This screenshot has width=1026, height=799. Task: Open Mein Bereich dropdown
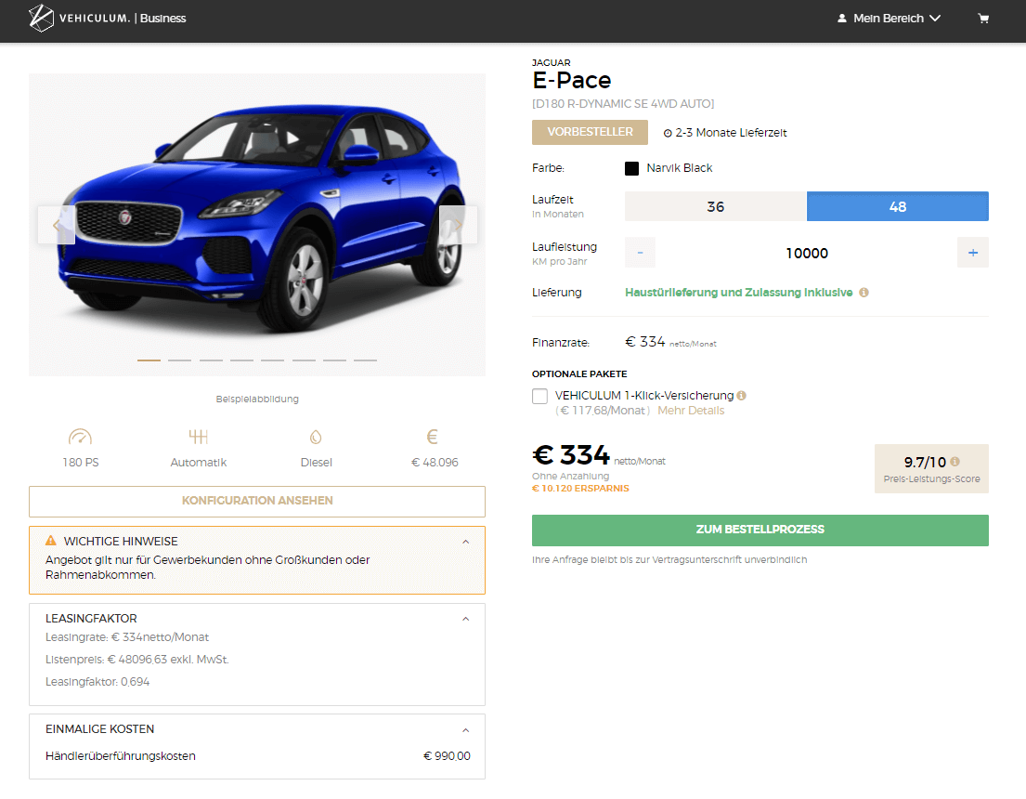[890, 19]
